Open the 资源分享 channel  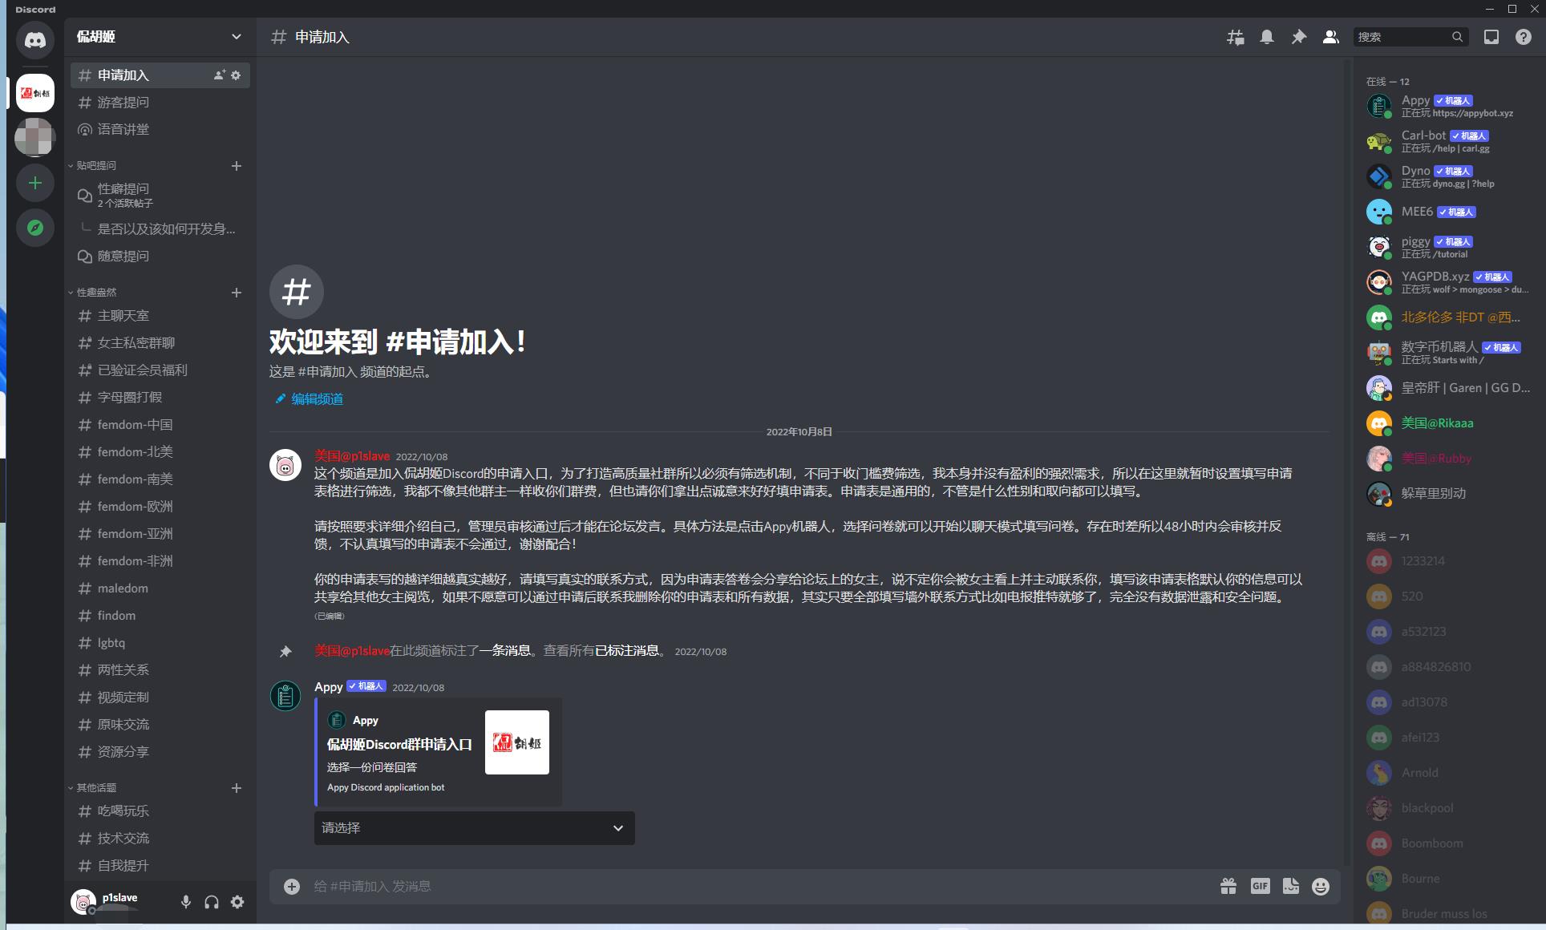pyautogui.click(x=160, y=752)
